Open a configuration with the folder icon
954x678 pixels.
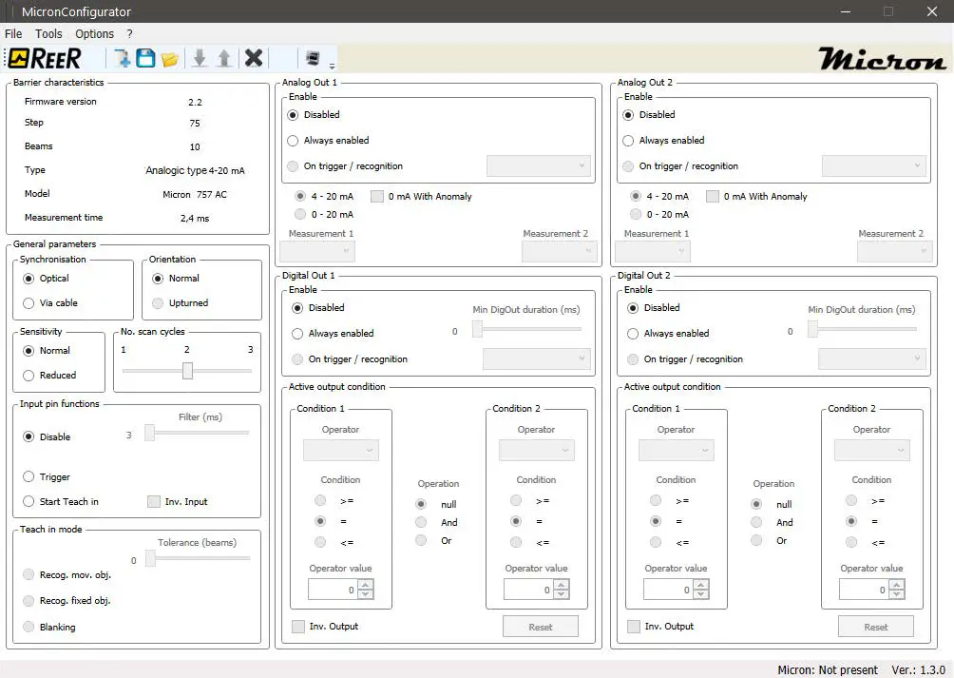[170, 59]
